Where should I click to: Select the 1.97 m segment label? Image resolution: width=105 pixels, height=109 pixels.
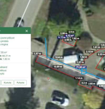click(x=38, y=54)
